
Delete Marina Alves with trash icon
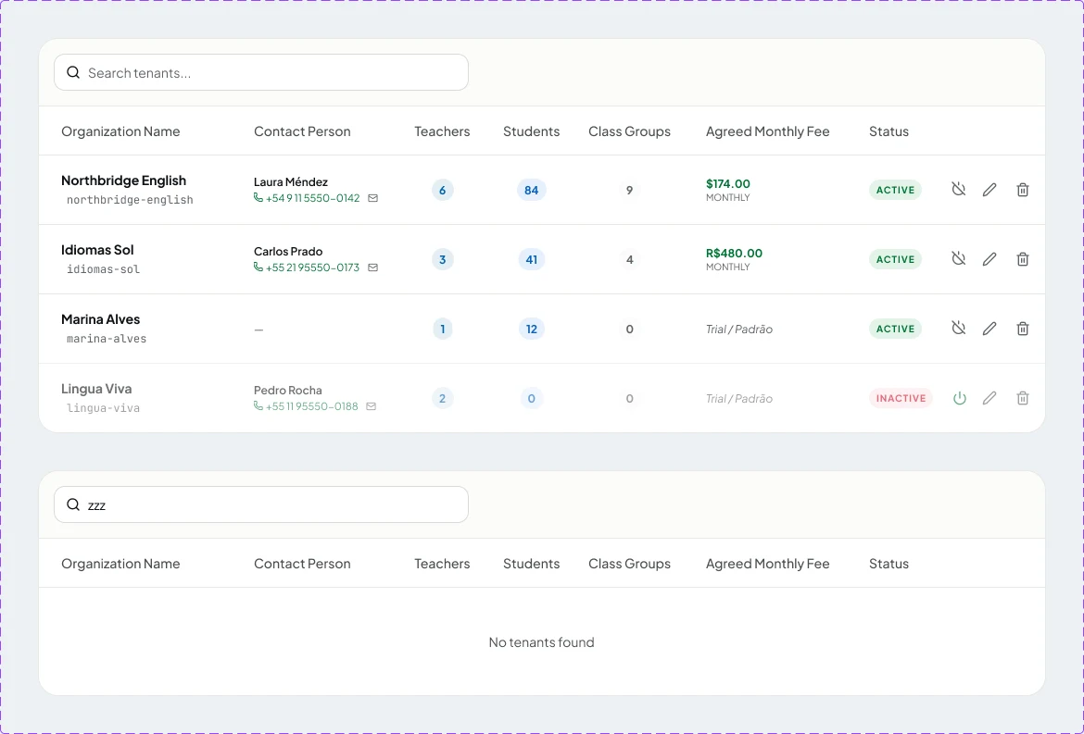click(x=1023, y=328)
